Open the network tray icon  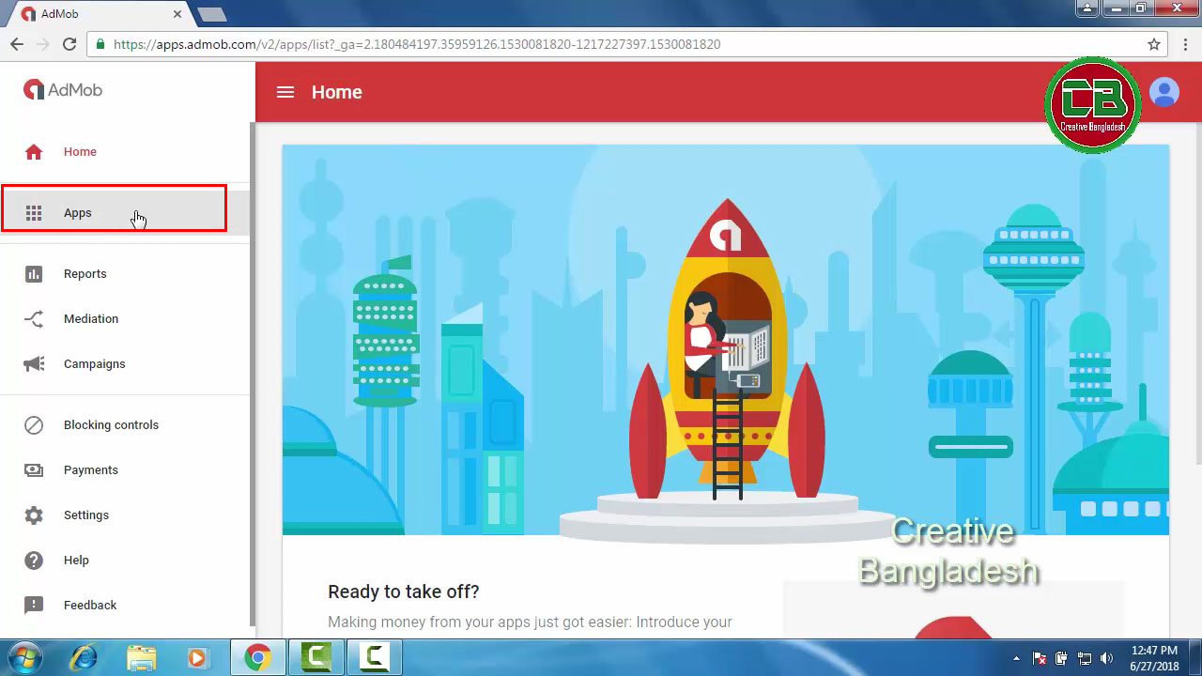coord(1085,658)
